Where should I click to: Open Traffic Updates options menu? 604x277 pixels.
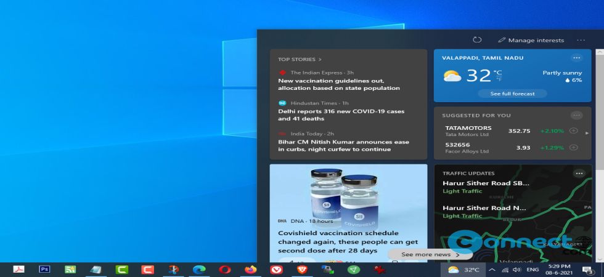(579, 174)
